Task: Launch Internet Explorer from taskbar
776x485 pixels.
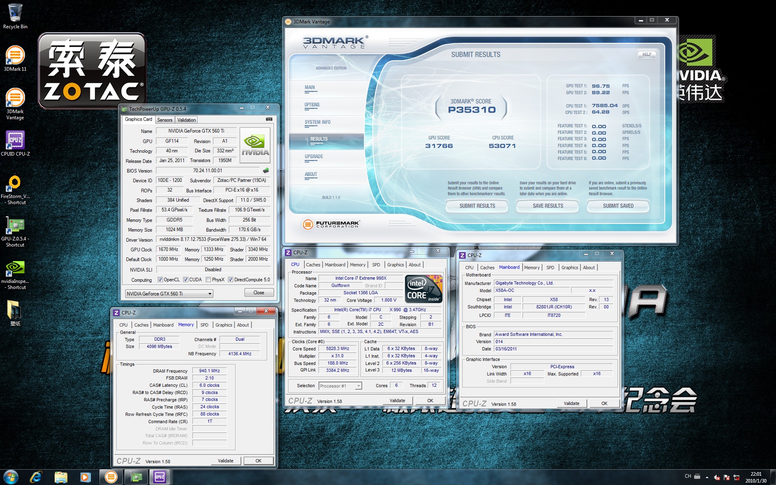Action: (36, 477)
